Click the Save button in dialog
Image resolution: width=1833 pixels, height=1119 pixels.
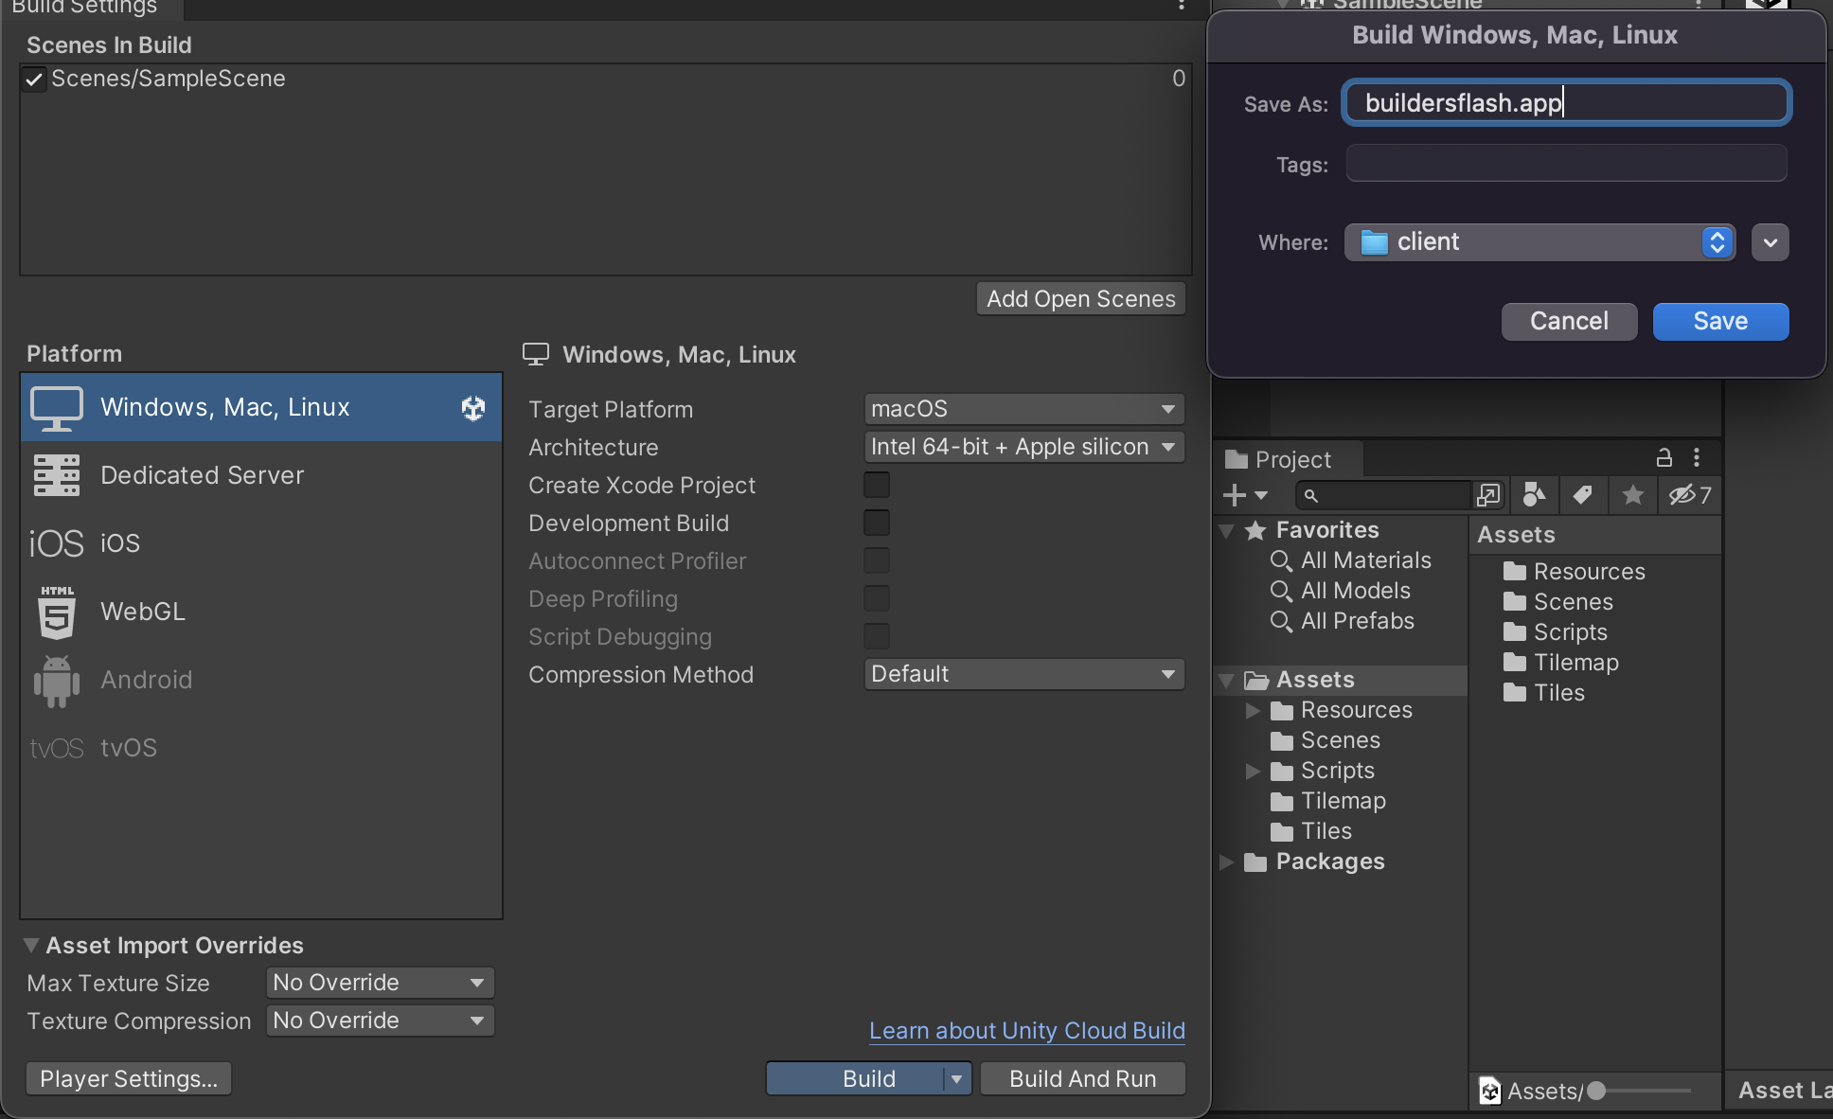(x=1721, y=321)
